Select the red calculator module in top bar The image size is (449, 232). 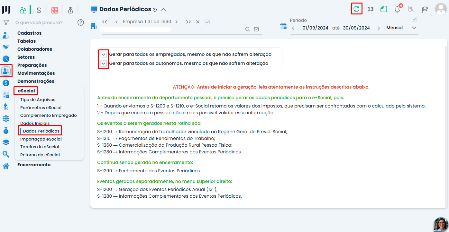click(55, 10)
